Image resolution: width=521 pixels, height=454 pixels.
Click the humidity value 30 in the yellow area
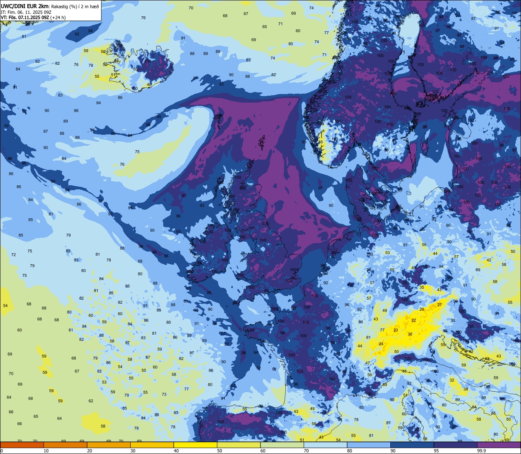point(410,334)
